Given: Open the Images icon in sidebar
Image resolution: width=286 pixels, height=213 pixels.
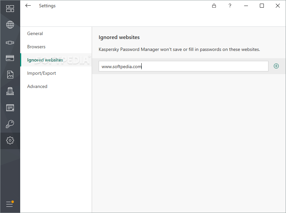Looking at the screenshot, I should pyautogui.click(x=10, y=74).
